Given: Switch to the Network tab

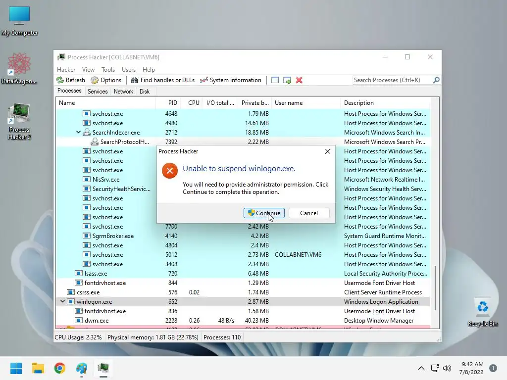Looking at the screenshot, I should [x=123, y=92].
